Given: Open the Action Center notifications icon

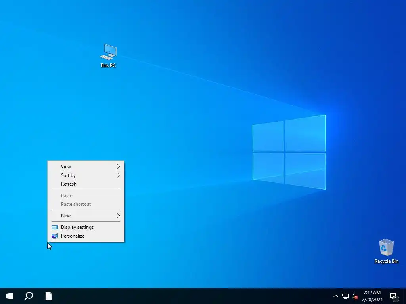Looking at the screenshot, I should 393,296.
